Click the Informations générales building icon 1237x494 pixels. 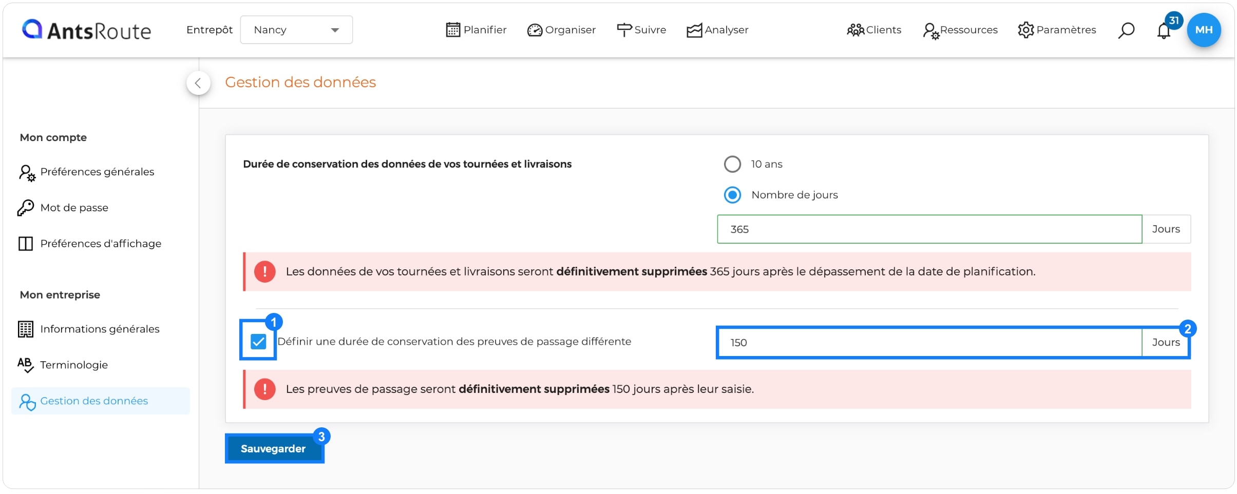tap(26, 329)
